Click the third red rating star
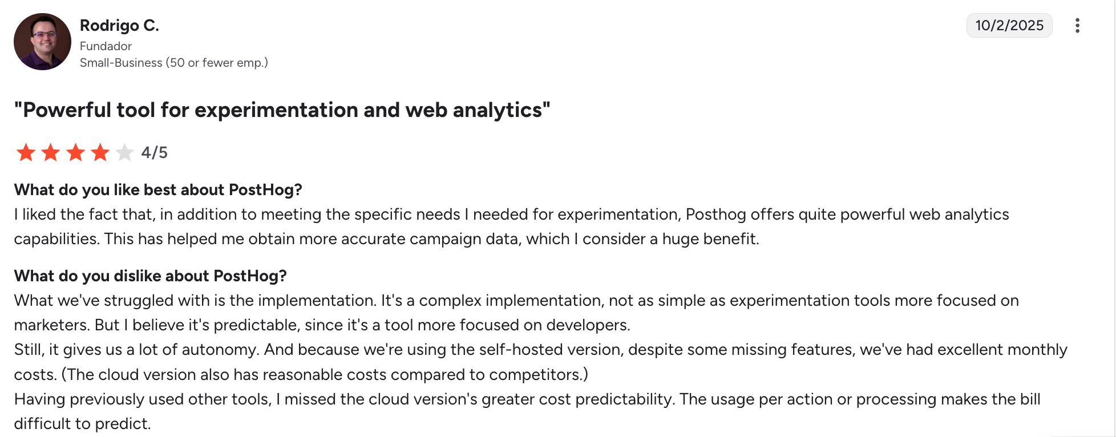Image resolution: width=1116 pixels, height=437 pixels. pyautogui.click(x=75, y=153)
